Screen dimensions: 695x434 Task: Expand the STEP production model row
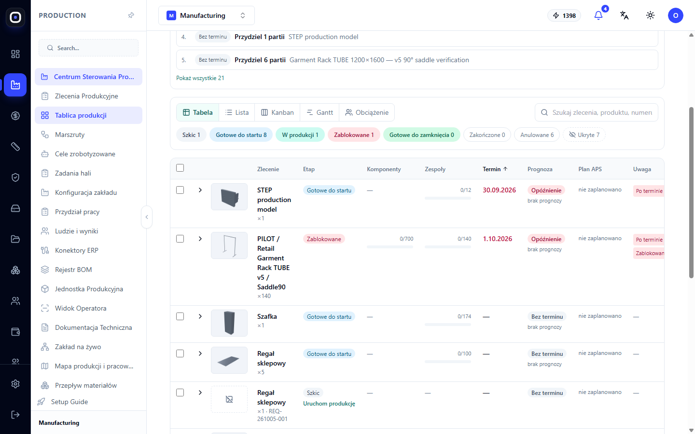pyautogui.click(x=200, y=190)
